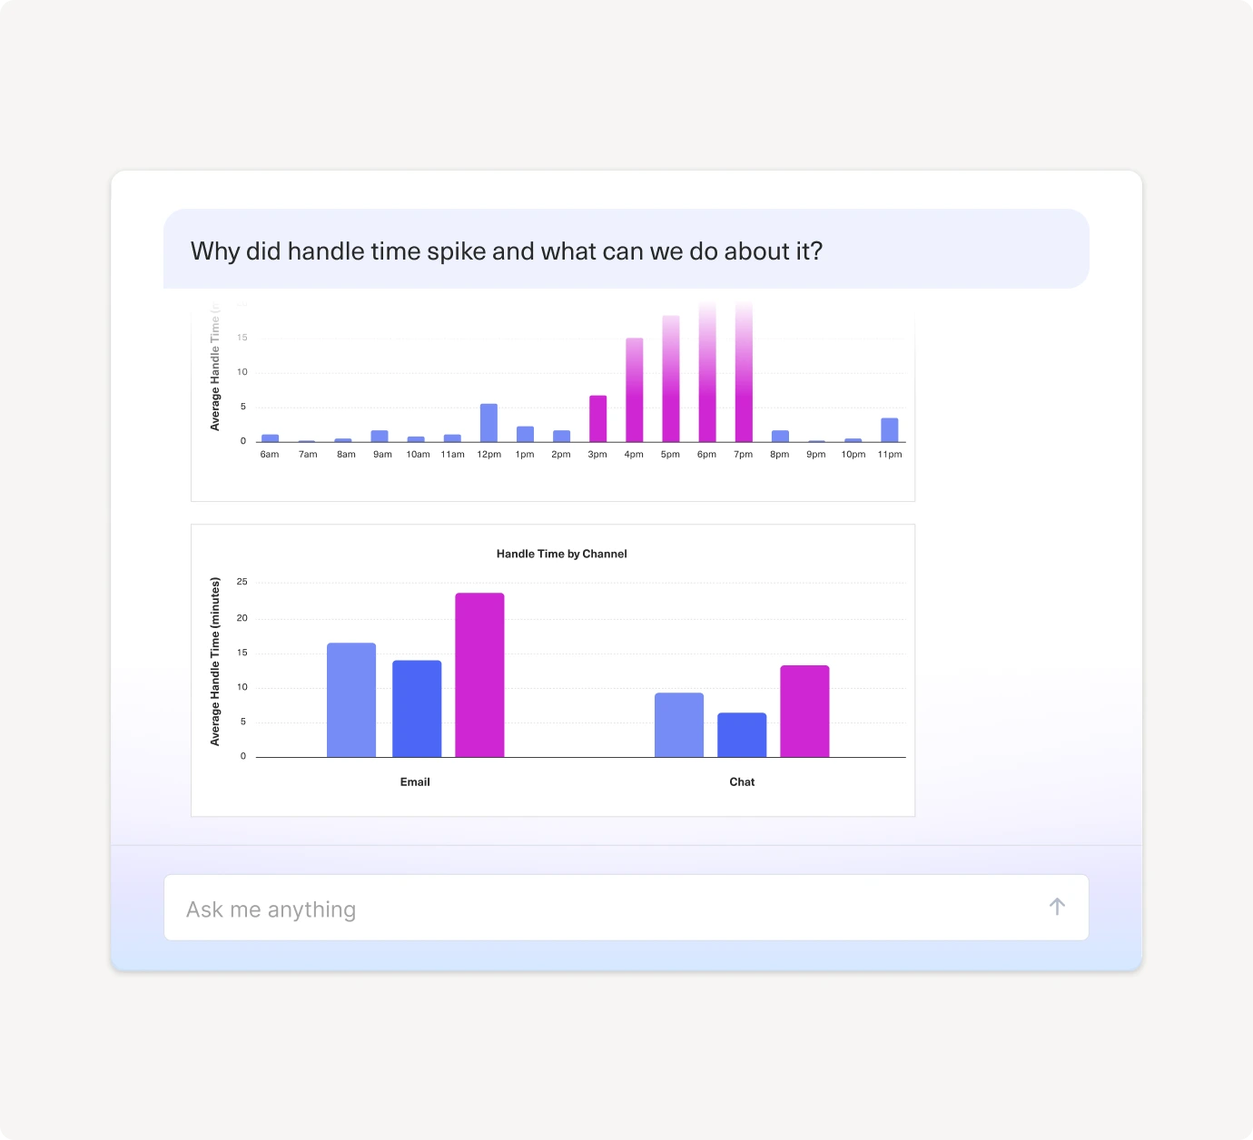Screen dimensions: 1253x1140
Task: Click the light blue Chat bar
Action: pos(679,725)
